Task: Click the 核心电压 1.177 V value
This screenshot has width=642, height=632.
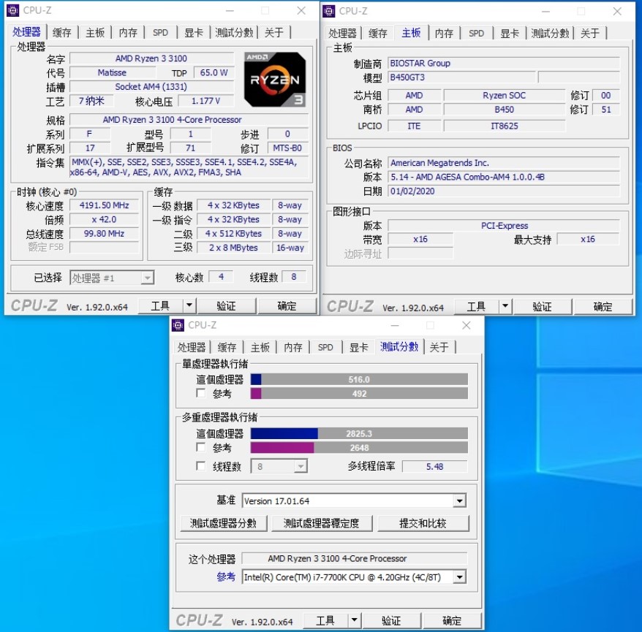Action: tap(206, 101)
